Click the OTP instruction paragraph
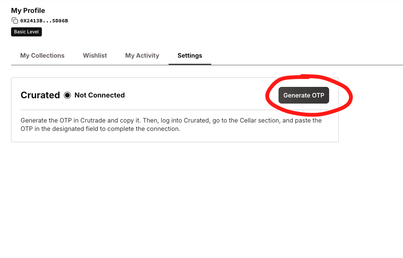Screen dimensions: 403x258 pyautogui.click(x=171, y=124)
